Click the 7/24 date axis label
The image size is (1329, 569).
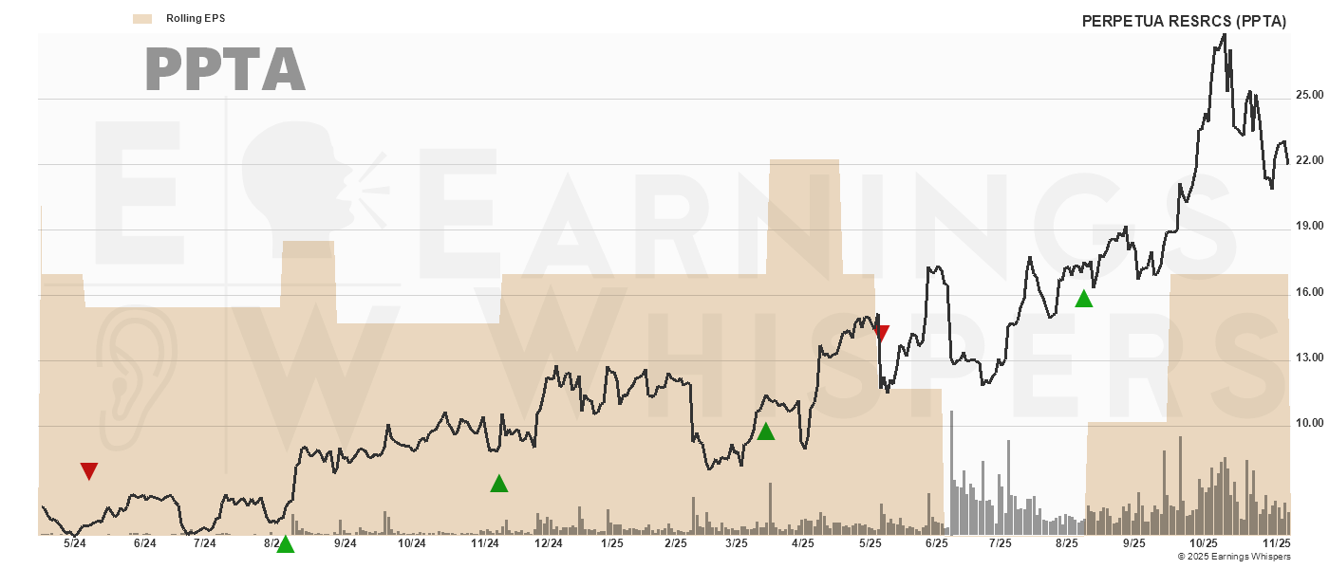[204, 543]
